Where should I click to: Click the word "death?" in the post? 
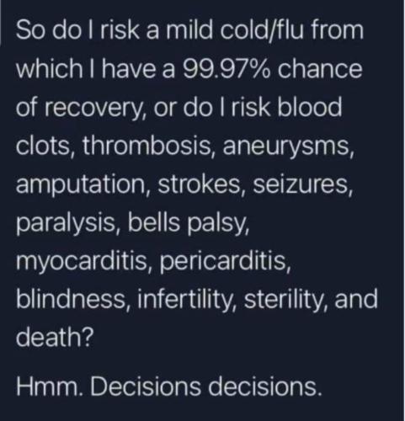click(55, 337)
